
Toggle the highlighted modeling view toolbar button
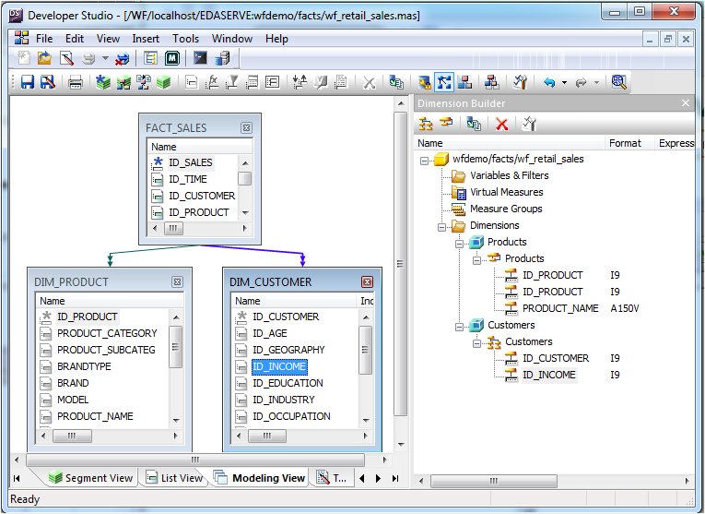(x=444, y=82)
